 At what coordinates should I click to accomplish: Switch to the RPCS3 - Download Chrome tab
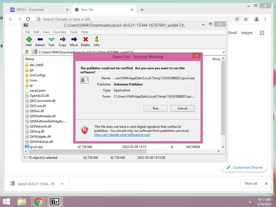tap(39, 10)
